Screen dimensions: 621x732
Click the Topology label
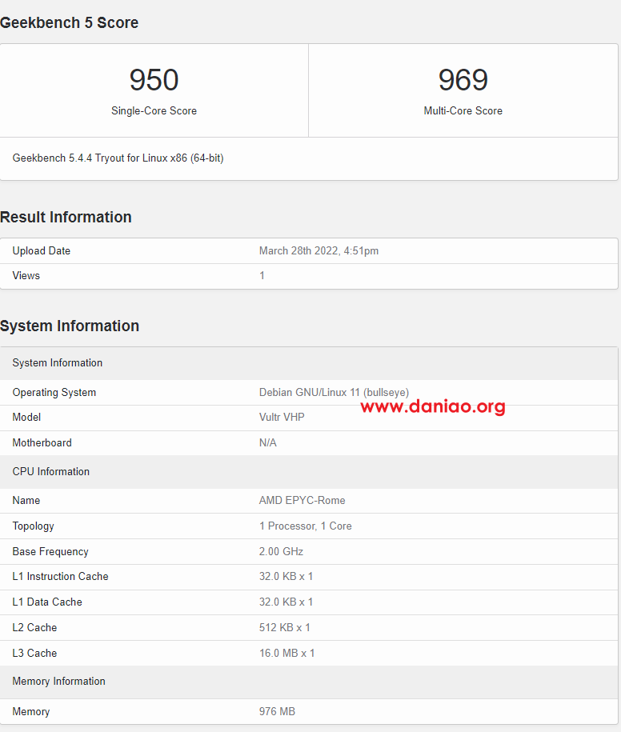point(33,526)
